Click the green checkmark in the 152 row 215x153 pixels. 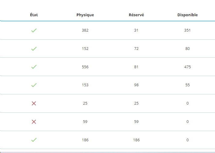point(34,49)
